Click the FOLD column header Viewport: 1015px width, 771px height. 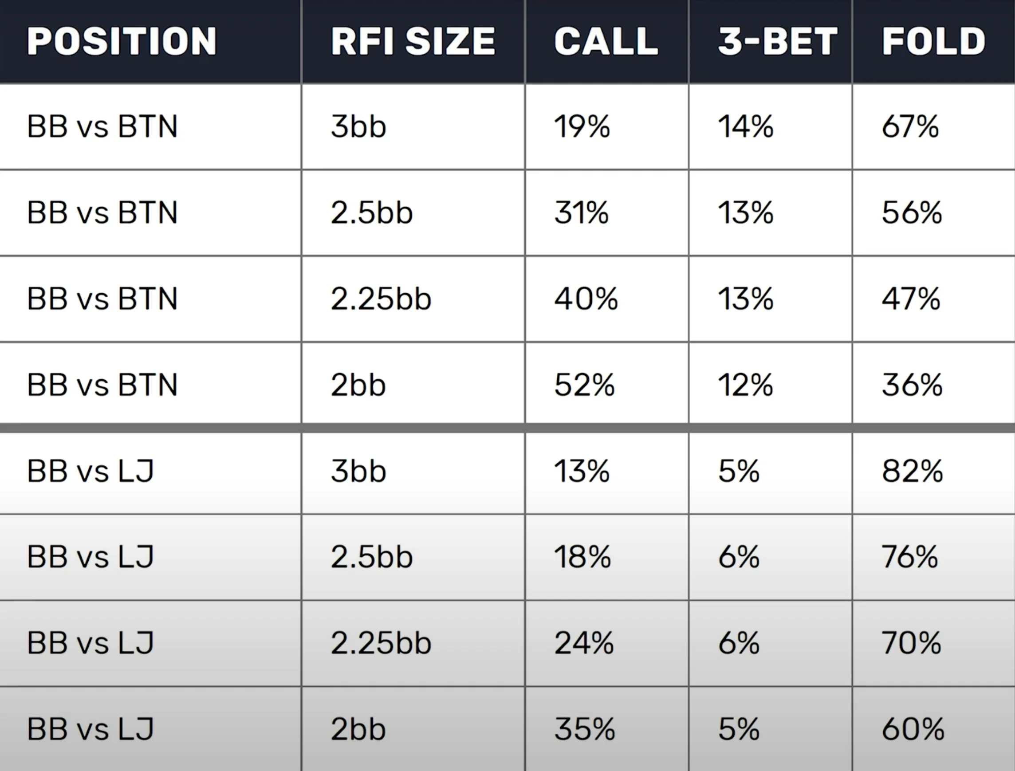[x=934, y=41]
